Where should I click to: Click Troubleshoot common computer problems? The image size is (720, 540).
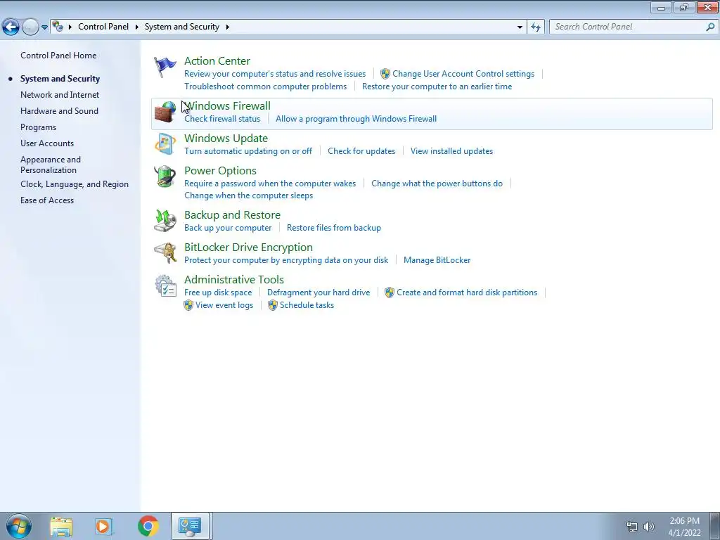(x=265, y=86)
